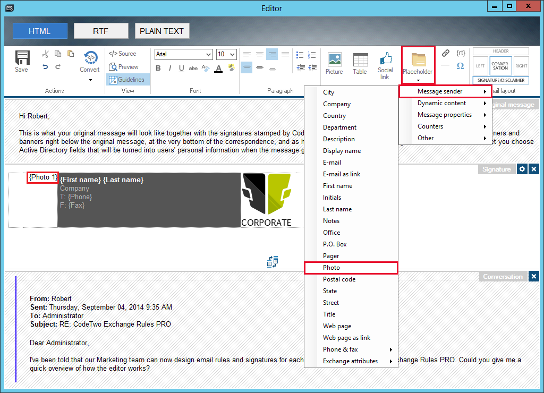Open Source code view

[x=123, y=54]
